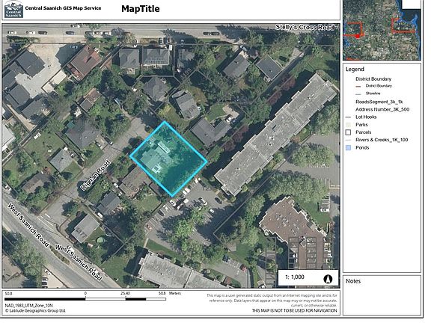
Task: Click 'Central Saanich GIS Map Service' text
Action: [63, 8]
